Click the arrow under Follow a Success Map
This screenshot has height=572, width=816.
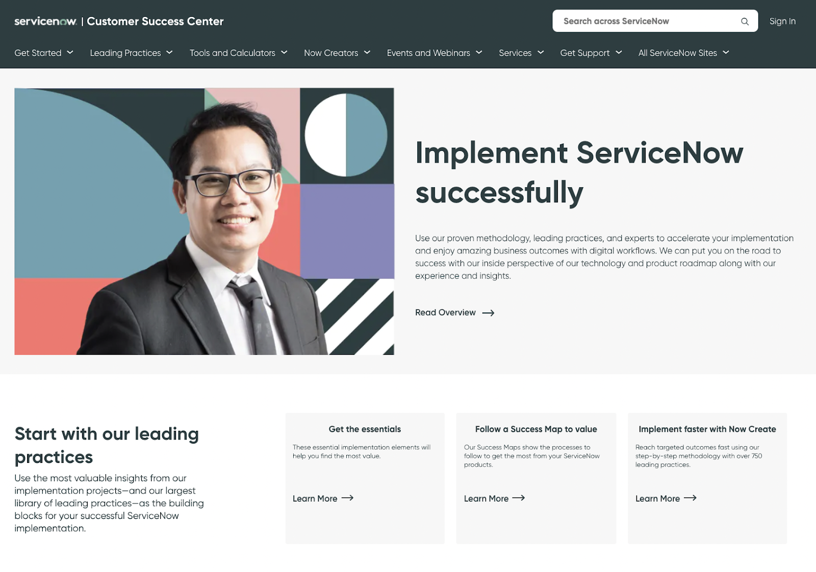(x=519, y=498)
